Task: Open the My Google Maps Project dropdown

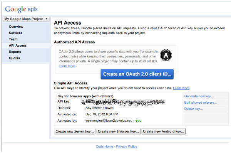Action: 26,19
